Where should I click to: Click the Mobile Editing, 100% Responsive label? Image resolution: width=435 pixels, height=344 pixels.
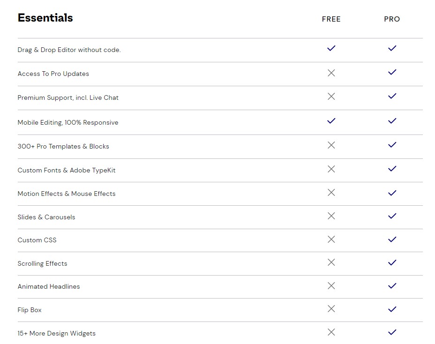pos(68,122)
